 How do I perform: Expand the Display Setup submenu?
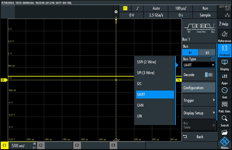(x=198, y=113)
